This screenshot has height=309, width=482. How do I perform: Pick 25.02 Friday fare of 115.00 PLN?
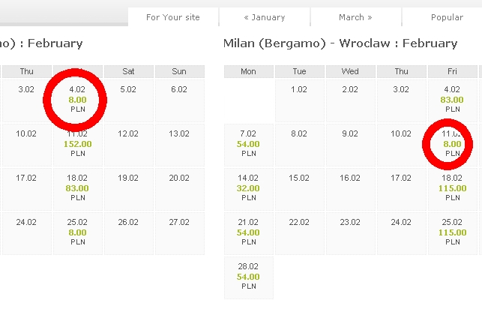tap(452, 232)
